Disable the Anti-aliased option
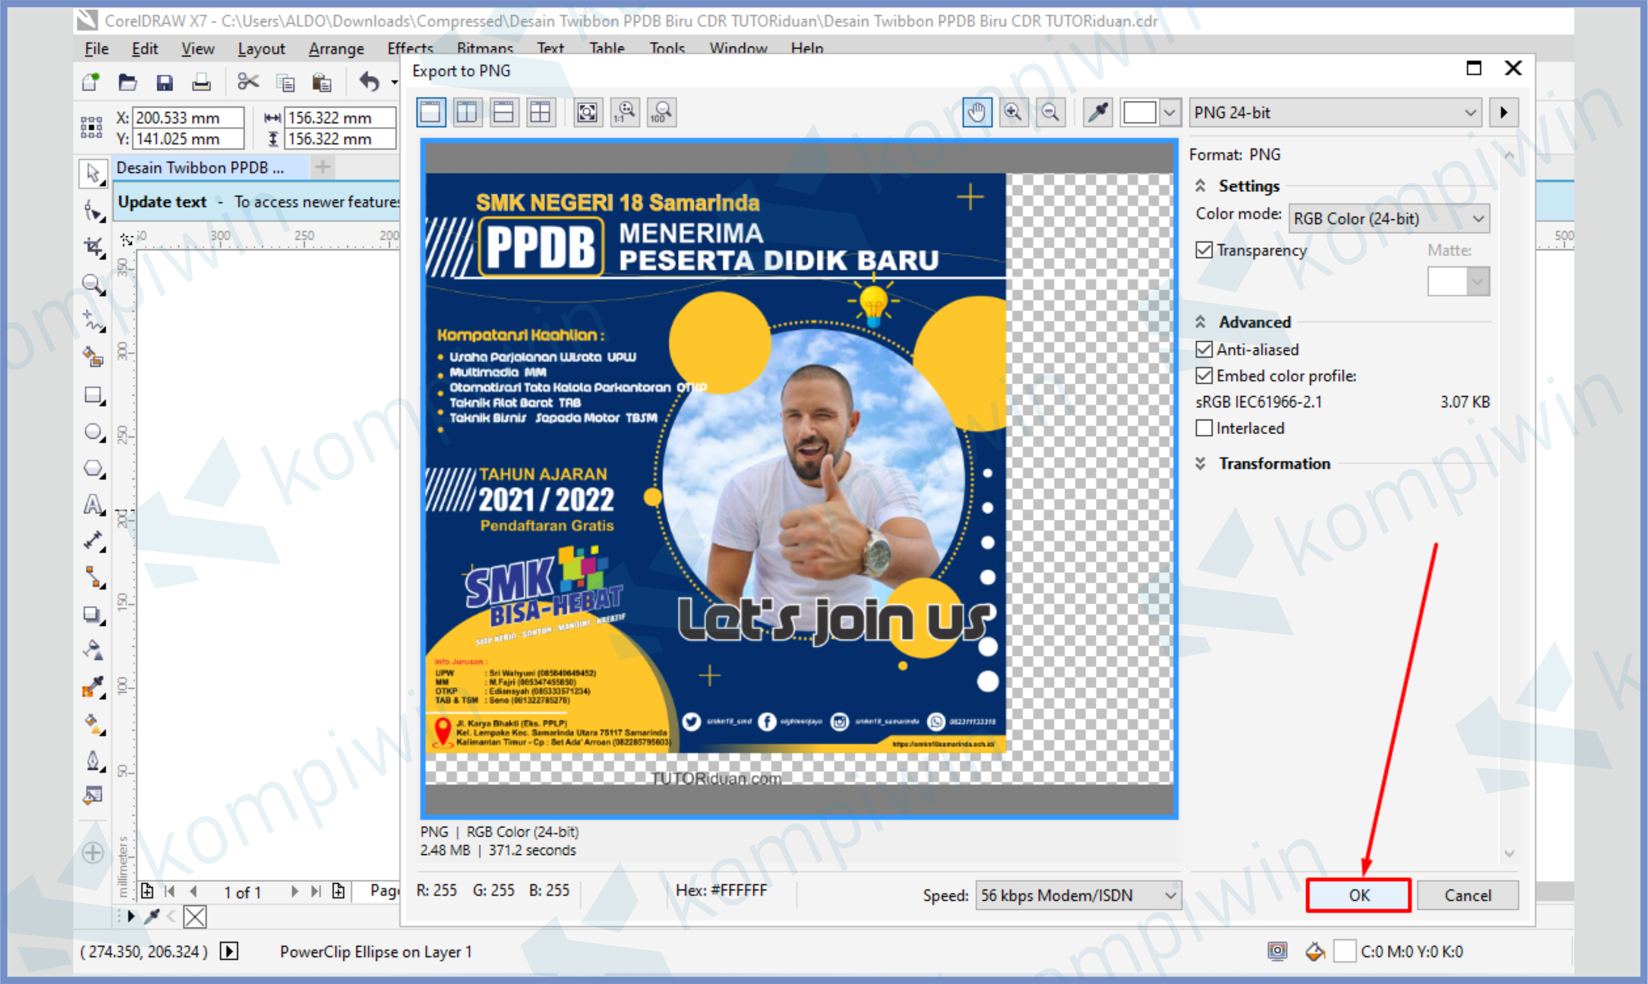The width and height of the screenshot is (1648, 984). pyautogui.click(x=1204, y=350)
